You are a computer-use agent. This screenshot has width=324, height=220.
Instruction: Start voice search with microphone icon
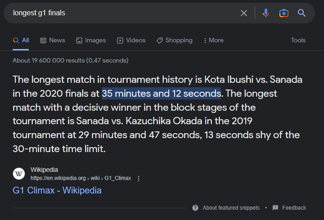[266, 13]
